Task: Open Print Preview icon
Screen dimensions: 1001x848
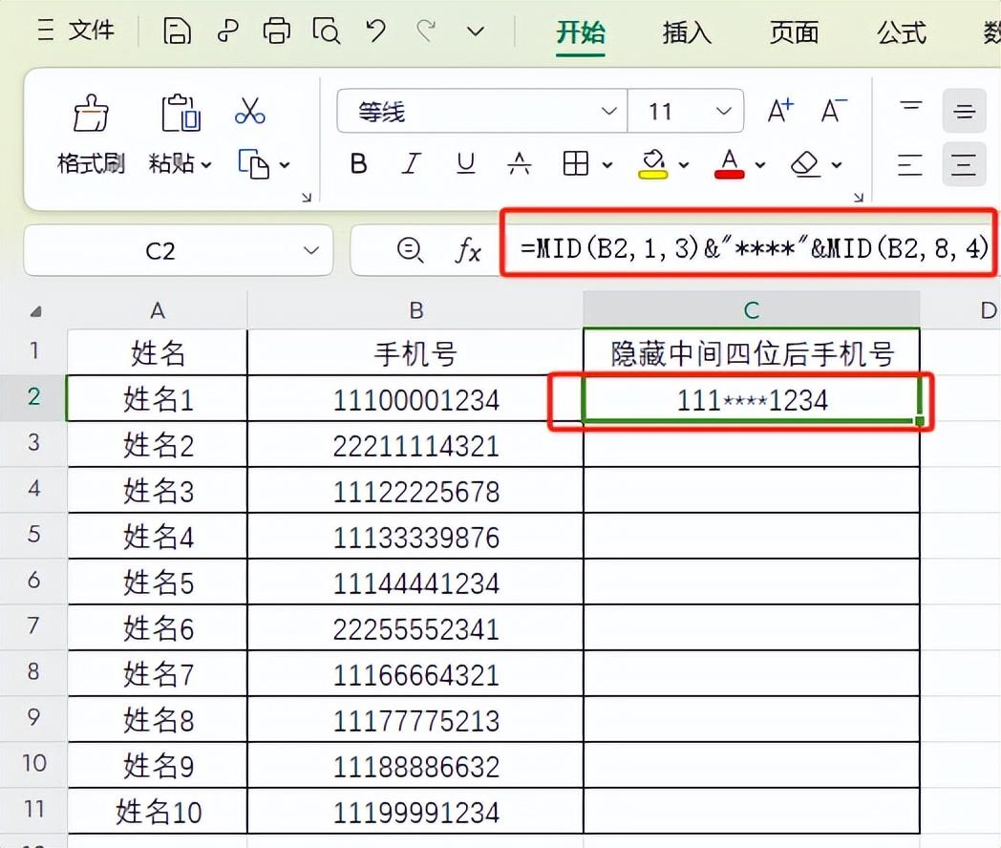Action: click(327, 31)
